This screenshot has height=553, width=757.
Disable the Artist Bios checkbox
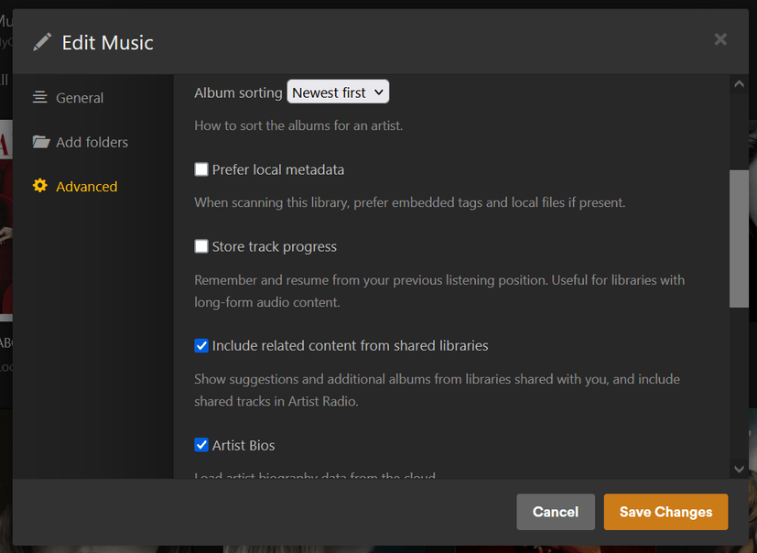(201, 445)
